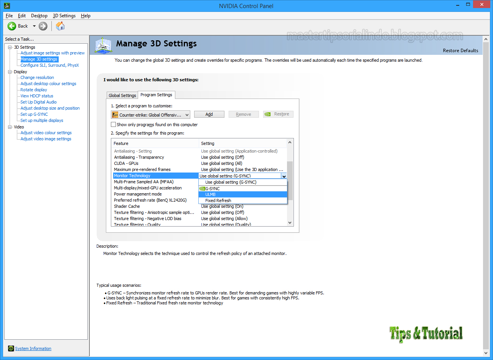The image size is (493, 360).
Task: Select Preferred refresh rate (BenQ XL2420G) row
Action: click(155, 200)
